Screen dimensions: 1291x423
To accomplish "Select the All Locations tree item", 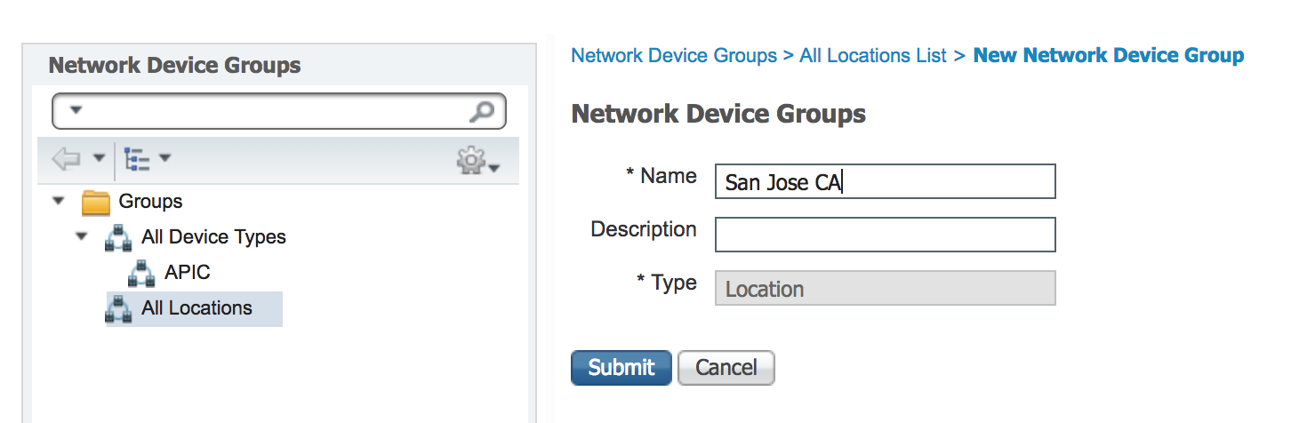I will [196, 308].
